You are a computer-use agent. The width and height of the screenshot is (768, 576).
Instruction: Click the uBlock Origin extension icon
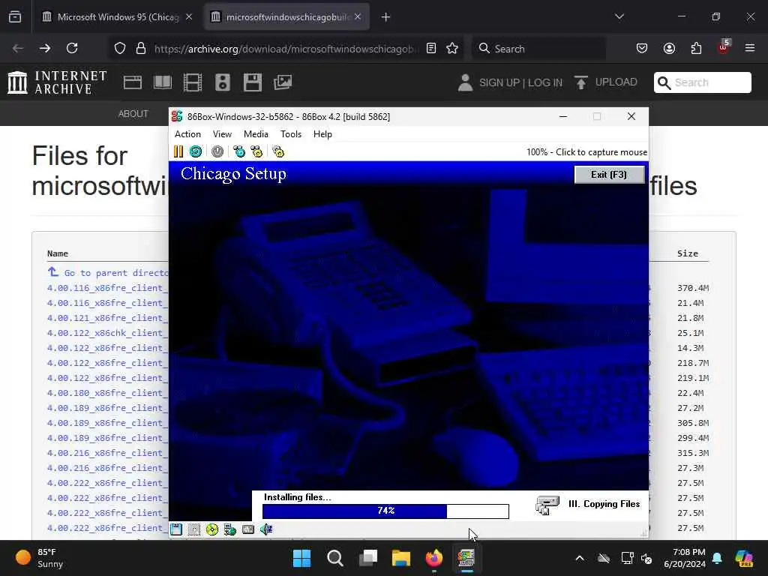(724, 47)
